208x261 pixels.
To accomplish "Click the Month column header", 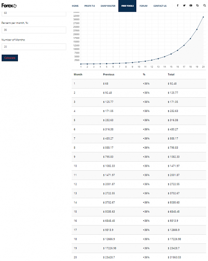I will tap(78, 75).
